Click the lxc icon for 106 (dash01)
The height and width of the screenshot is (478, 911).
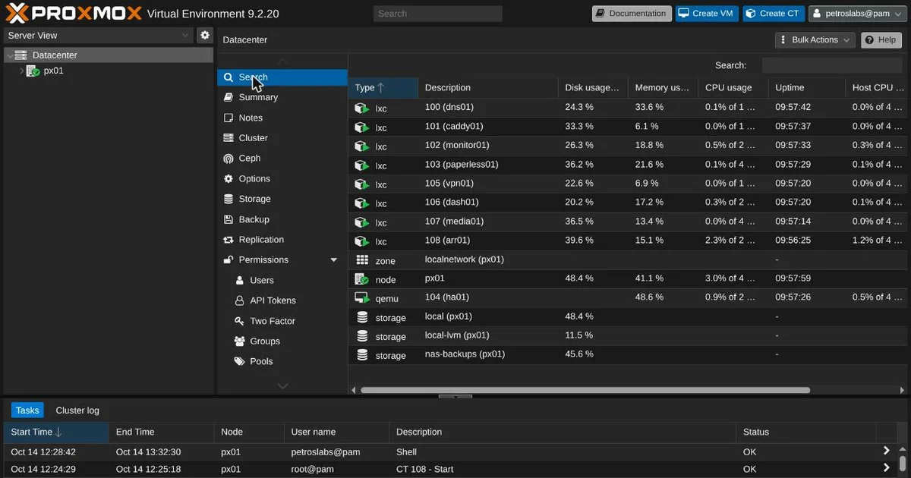tap(361, 203)
